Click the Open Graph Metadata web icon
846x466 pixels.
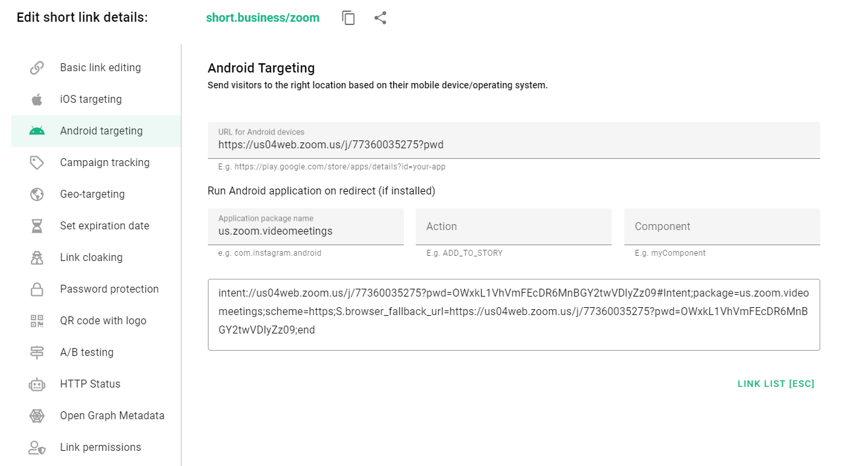tap(36, 415)
